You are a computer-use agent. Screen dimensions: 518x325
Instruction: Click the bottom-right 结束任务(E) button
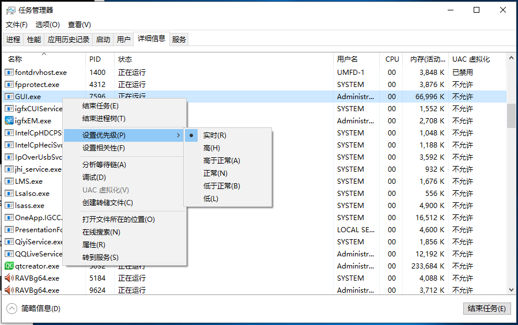tap(487, 308)
